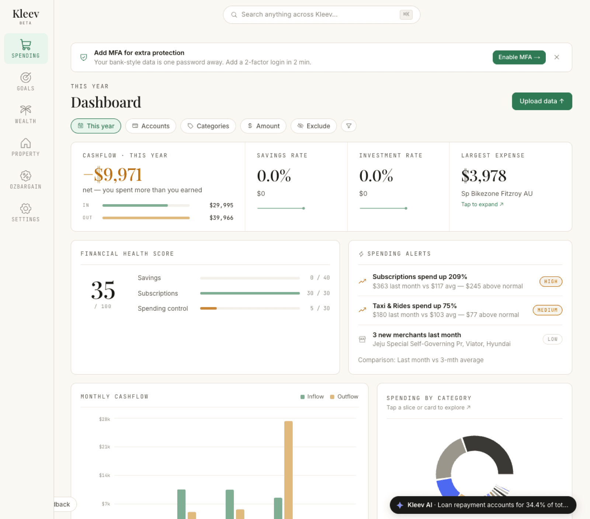Open the feedback tab
590x519 pixels.
coord(65,504)
